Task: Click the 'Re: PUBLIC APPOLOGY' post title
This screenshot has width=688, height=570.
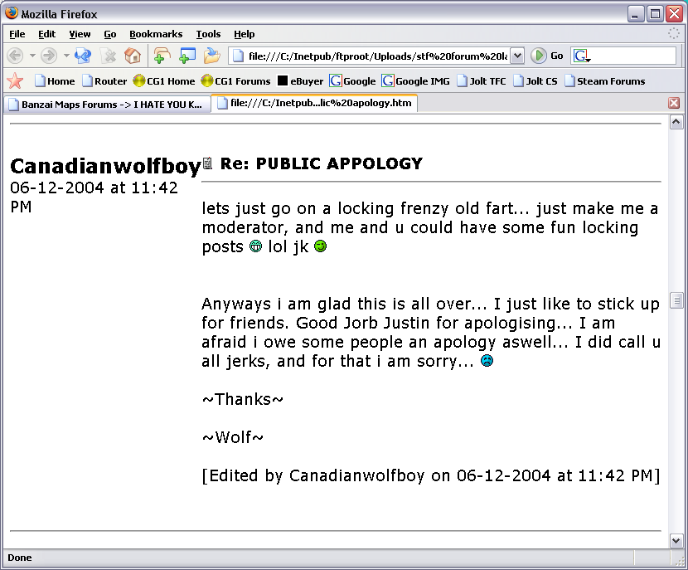Action: pos(321,163)
